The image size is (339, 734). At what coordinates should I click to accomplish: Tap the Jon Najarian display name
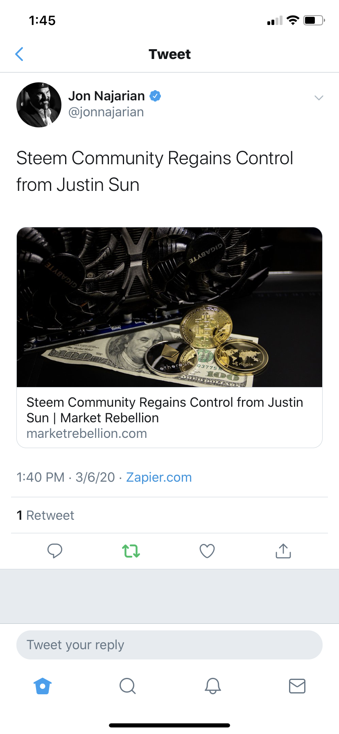pyautogui.click(x=106, y=96)
